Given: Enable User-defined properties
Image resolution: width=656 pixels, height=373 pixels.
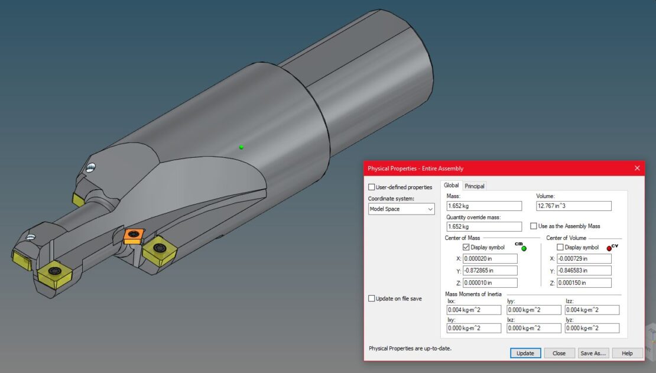Looking at the screenshot, I should pos(371,186).
